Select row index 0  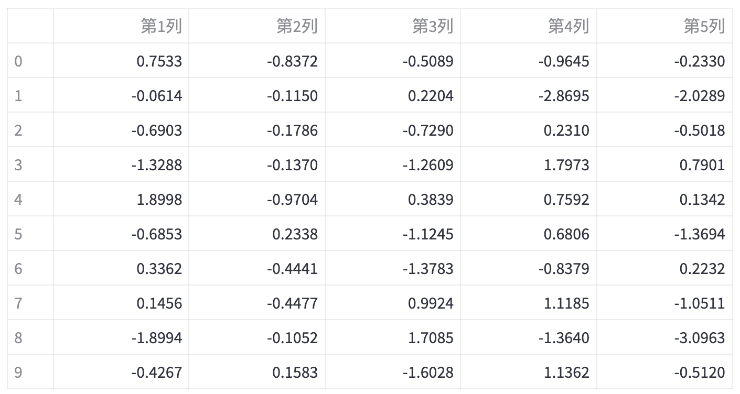click(x=30, y=61)
